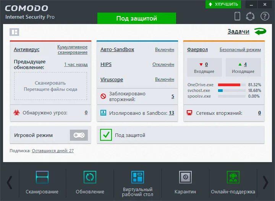Switch view with the compact layout icon

point(14,32)
